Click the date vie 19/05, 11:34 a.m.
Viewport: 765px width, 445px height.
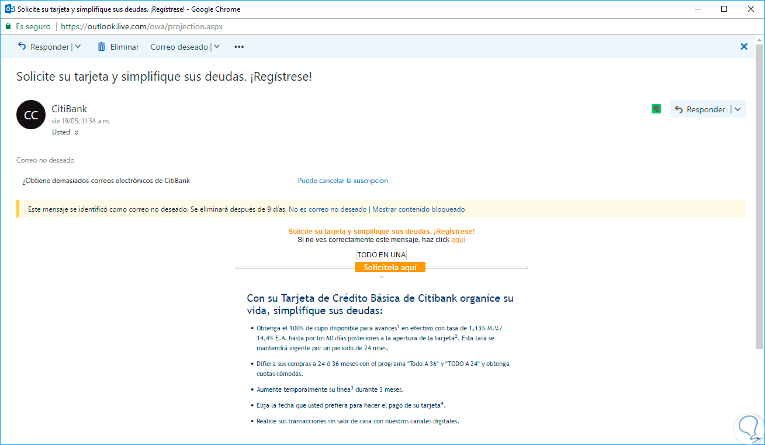81,121
